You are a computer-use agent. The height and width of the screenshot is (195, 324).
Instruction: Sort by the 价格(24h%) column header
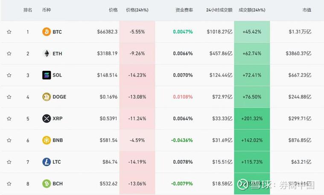click(137, 10)
